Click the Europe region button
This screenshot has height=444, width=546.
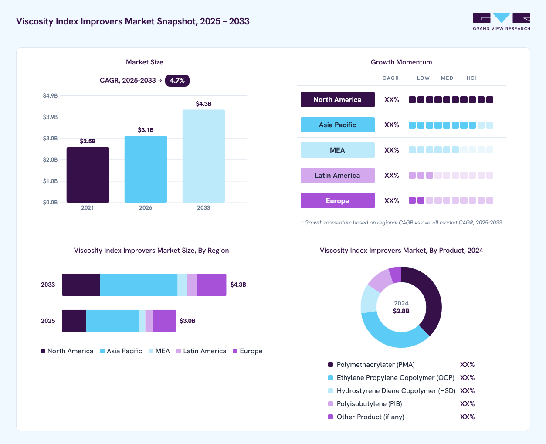coord(338,200)
